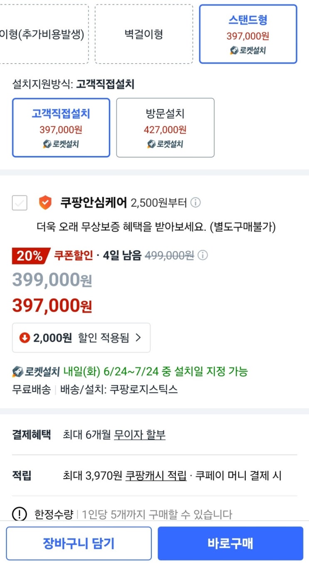Choose the 스탠드형 product type
Viewport: 309px width, 563px height.
pyautogui.click(x=248, y=34)
